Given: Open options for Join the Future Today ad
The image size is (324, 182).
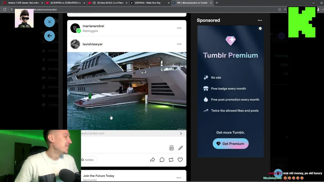Looking at the screenshot, I should [x=179, y=178].
